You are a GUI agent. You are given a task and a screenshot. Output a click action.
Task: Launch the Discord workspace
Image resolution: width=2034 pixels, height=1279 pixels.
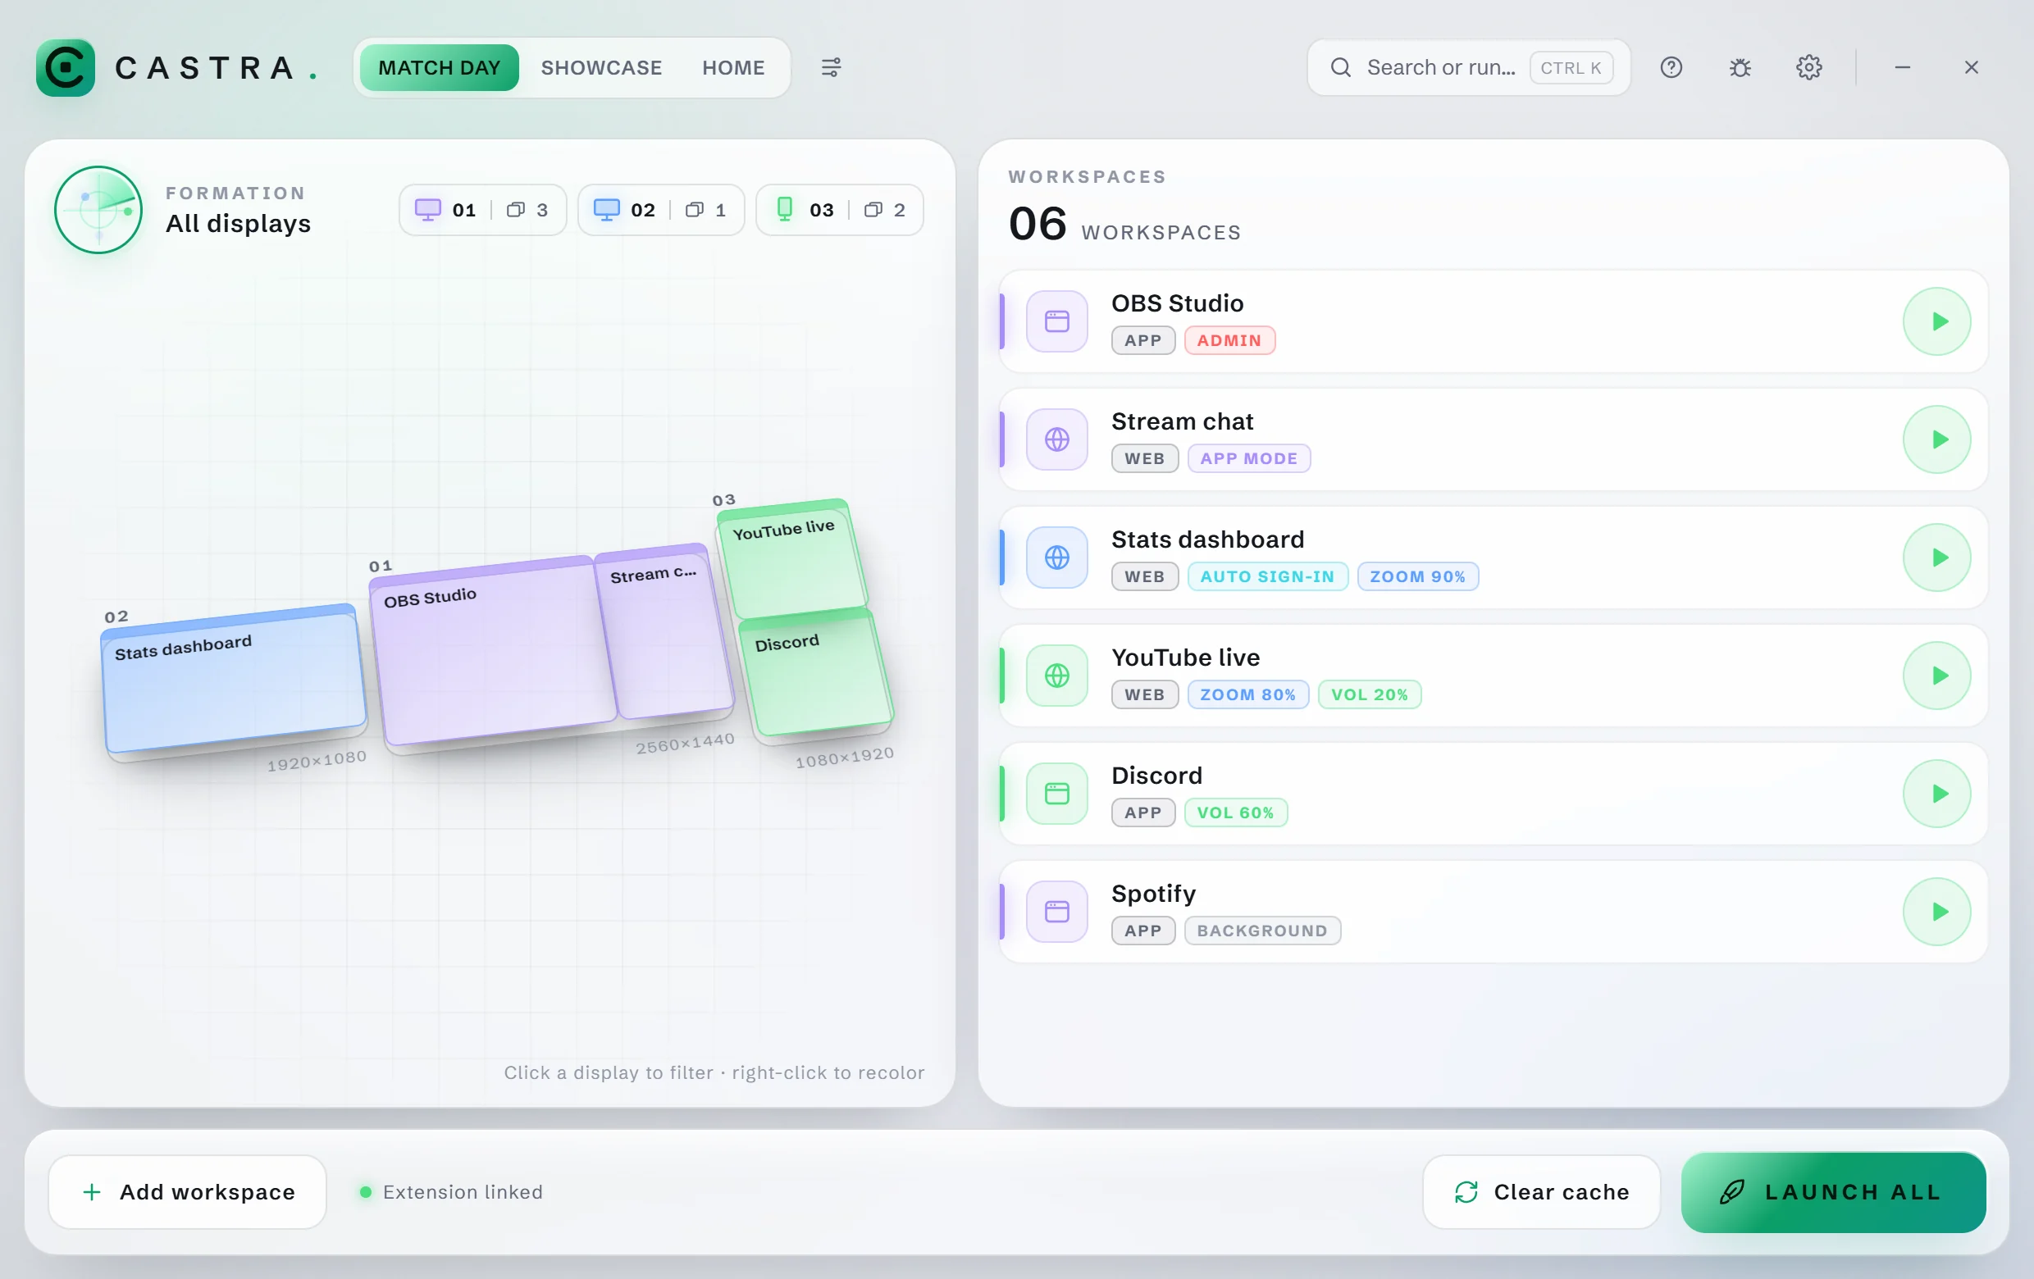[1936, 794]
